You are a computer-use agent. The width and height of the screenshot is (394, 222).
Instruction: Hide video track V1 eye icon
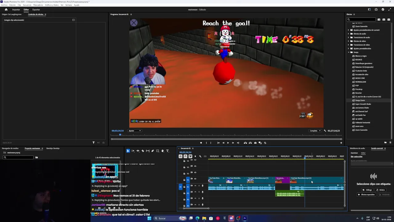coord(195,179)
